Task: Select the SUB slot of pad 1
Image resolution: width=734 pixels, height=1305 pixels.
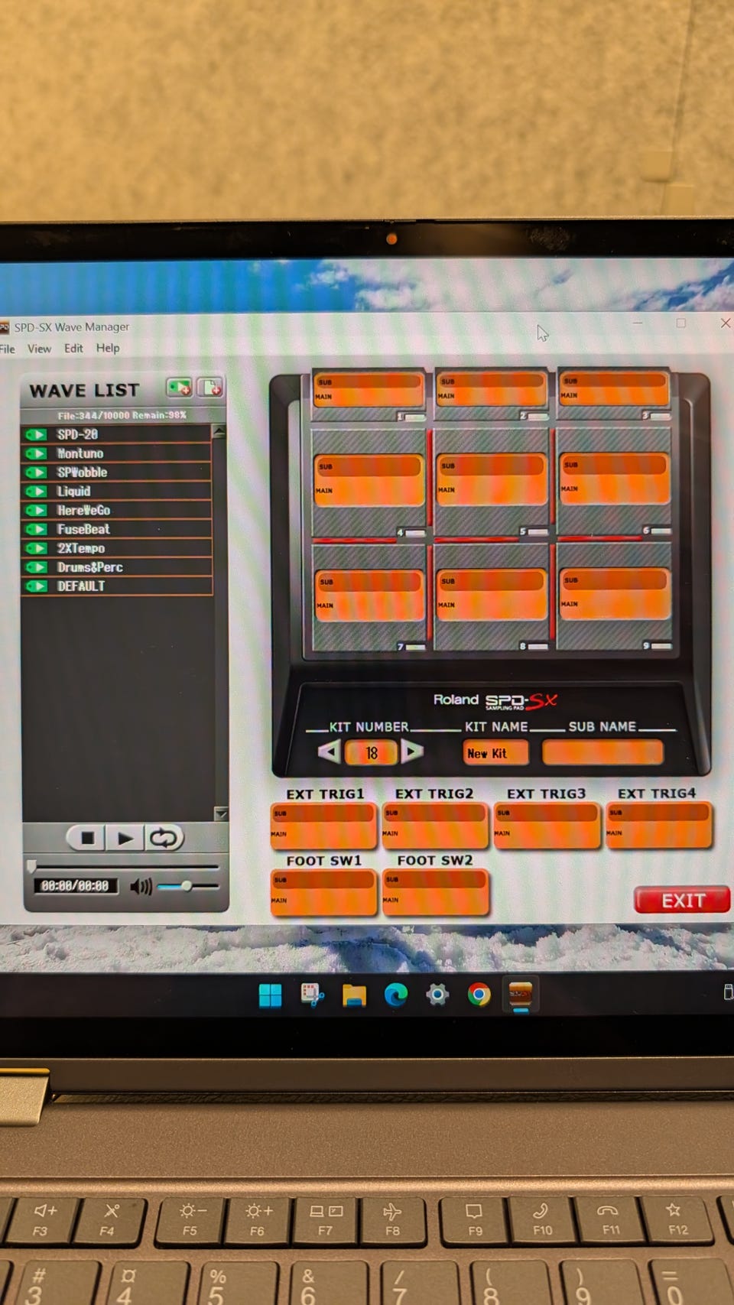Action: [x=369, y=381]
